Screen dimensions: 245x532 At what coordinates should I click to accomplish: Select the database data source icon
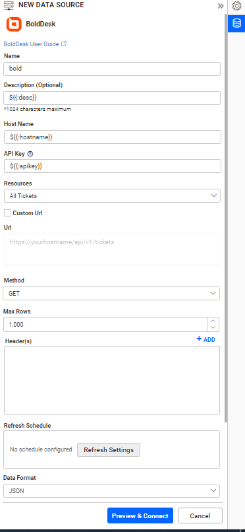point(236,23)
